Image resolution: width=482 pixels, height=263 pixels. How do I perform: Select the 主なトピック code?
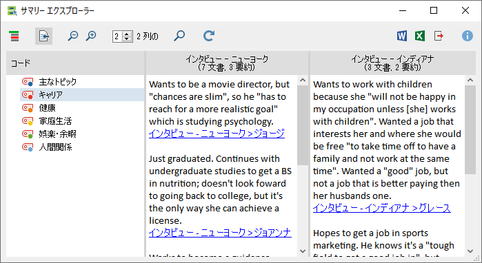(58, 82)
